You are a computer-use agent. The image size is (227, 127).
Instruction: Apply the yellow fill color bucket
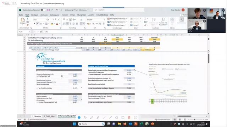52,24
